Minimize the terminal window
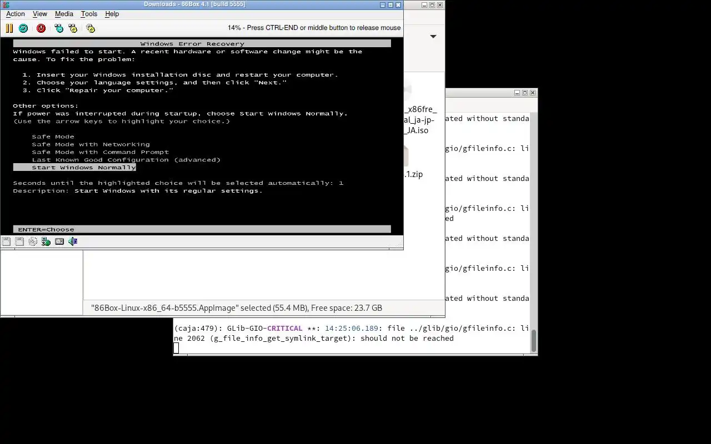Image resolution: width=711 pixels, height=444 pixels. coord(517,93)
